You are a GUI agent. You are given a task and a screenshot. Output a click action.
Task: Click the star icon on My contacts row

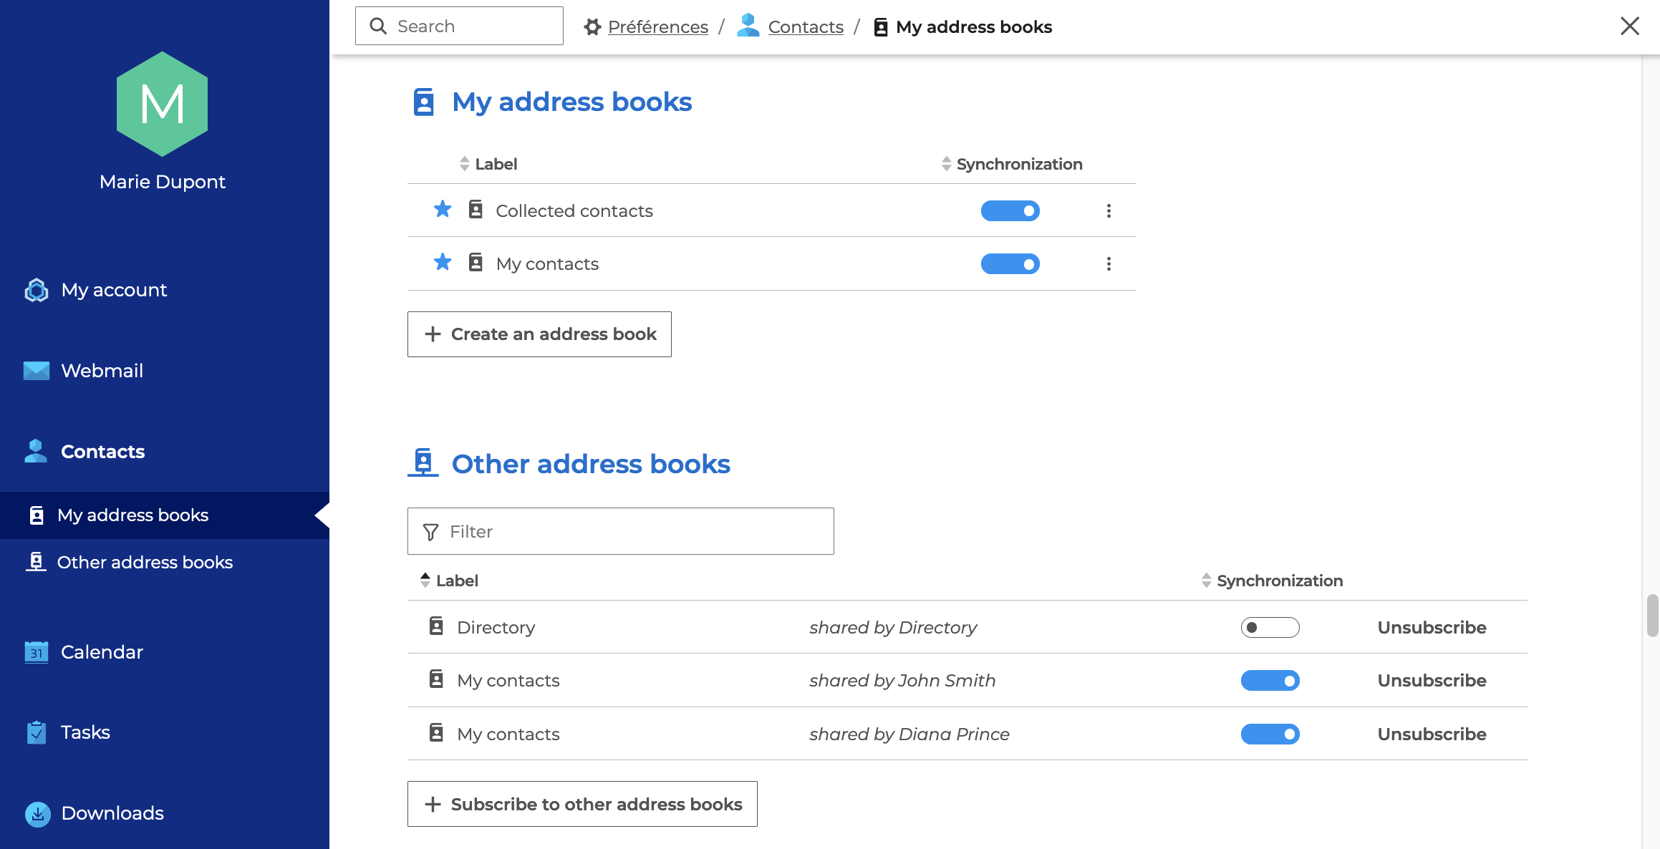point(443,263)
